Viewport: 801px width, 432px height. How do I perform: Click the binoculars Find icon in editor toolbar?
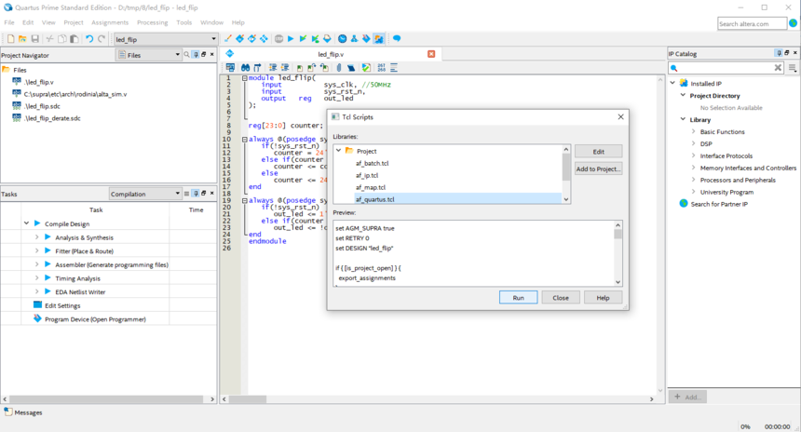click(245, 67)
